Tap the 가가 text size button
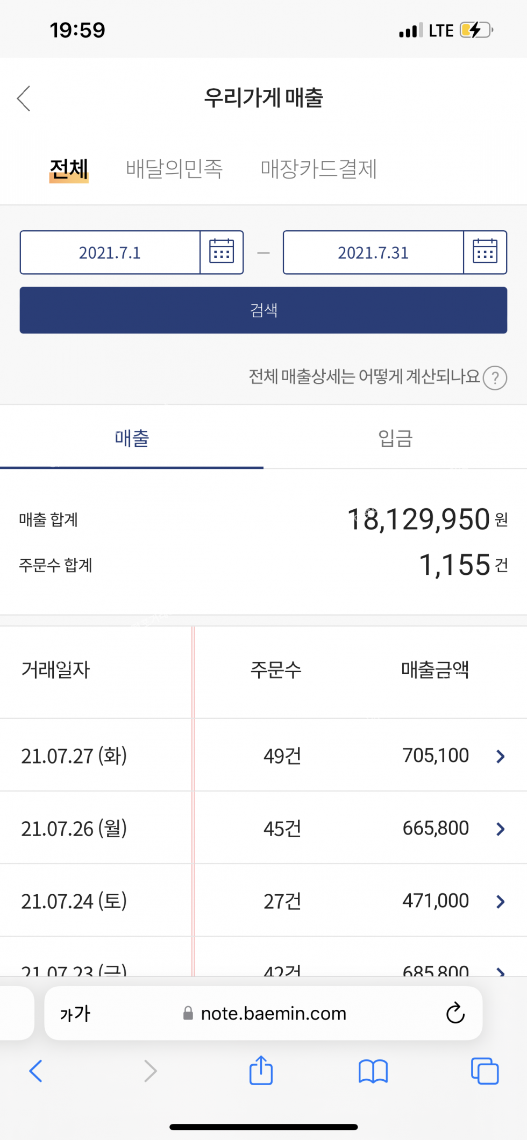The height and width of the screenshot is (1140, 527). (x=75, y=1014)
